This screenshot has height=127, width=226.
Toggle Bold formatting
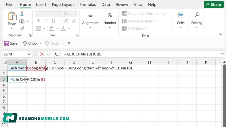tap(38, 21)
